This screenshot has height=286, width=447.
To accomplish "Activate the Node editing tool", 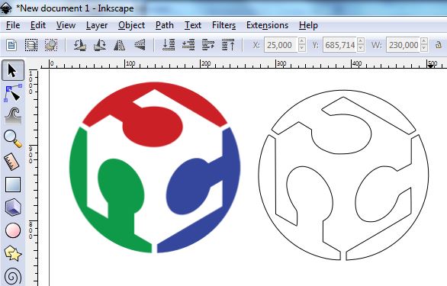I will coord(13,93).
